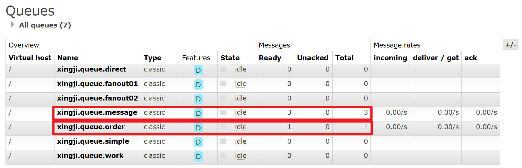Click the D feature badge on xingji.queue.simple
This screenshot has width=522, height=168.
tap(198, 142)
